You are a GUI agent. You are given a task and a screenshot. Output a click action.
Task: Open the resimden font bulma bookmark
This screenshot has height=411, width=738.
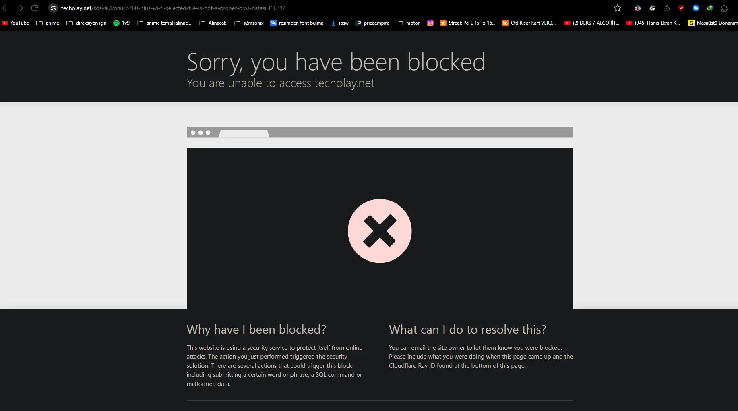(297, 23)
